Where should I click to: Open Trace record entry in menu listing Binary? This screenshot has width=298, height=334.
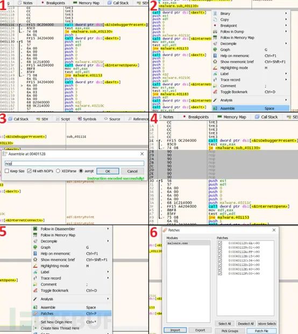point(230,80)
